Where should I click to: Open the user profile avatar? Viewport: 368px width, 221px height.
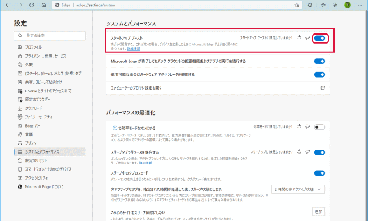(x=348, y=5)
